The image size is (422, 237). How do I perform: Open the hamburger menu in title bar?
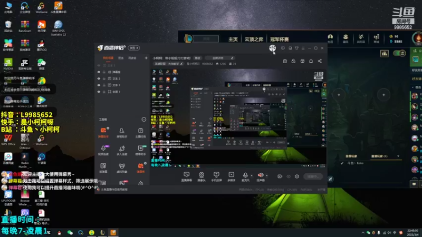click(x=303, y=48)
